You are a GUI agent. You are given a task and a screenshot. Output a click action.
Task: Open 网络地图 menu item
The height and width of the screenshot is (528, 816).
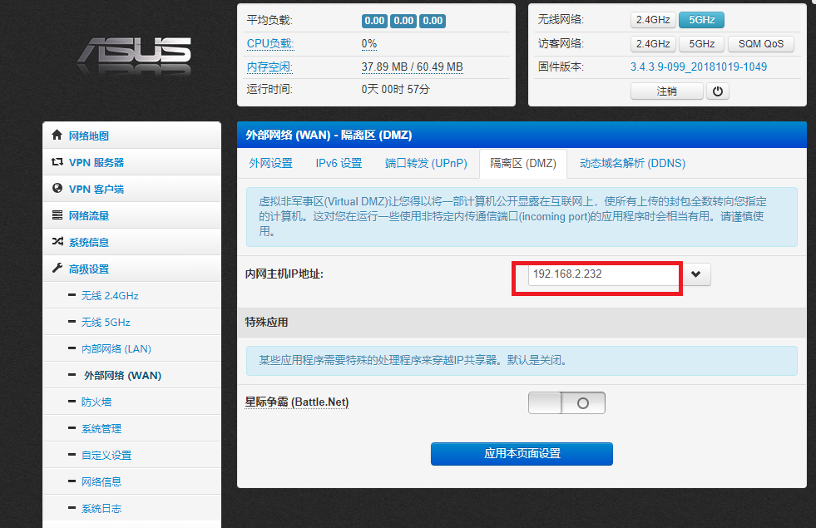click(x=131, y=136)
